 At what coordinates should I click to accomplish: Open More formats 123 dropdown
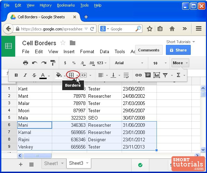tap(102, 63)
